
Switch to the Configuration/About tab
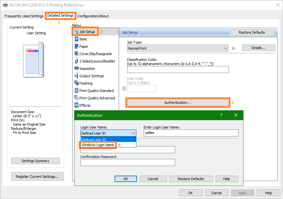pos(93,16)
